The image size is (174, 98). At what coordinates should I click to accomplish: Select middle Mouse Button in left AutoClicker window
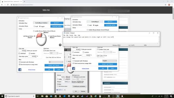34,31
